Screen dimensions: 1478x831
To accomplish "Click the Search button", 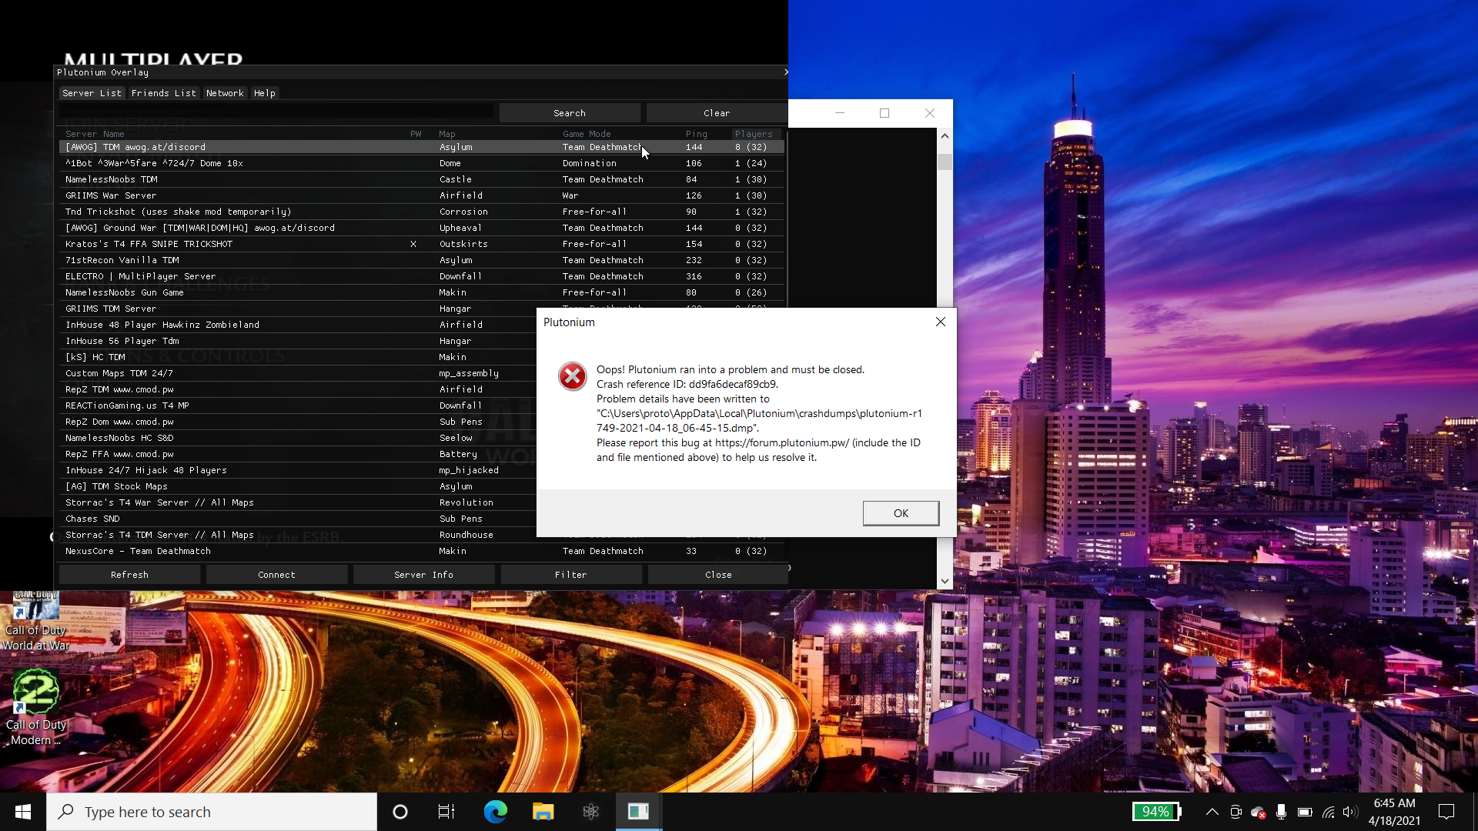I will tap(570, 113).
